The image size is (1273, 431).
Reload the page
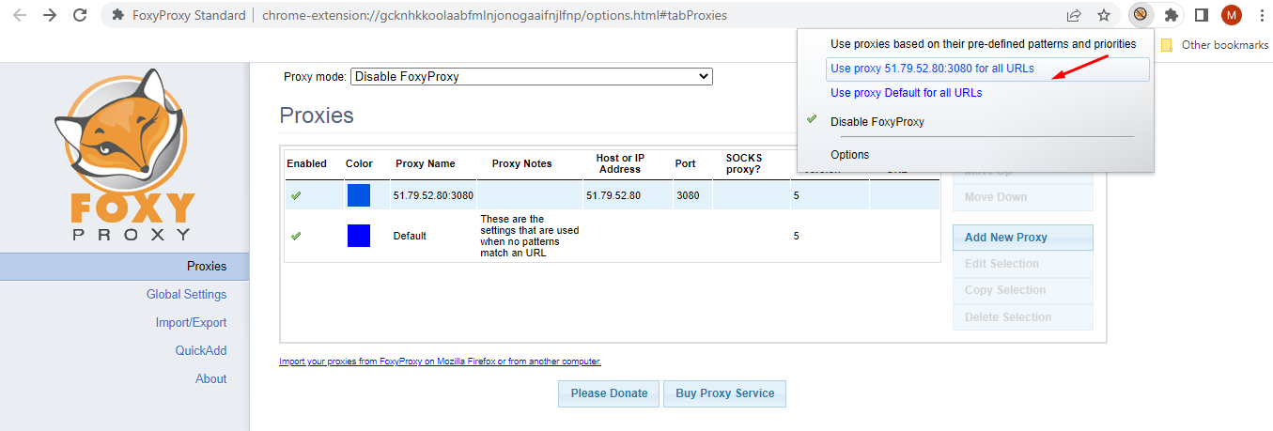[x=80, y=15]
